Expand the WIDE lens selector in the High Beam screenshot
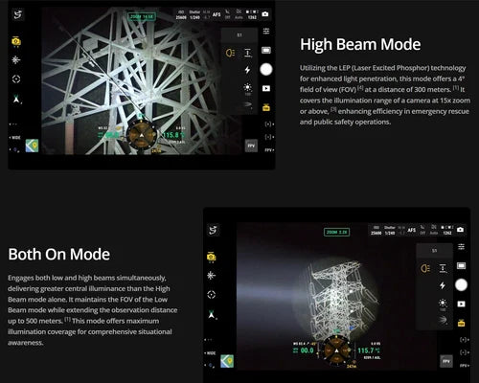Viewport: 479px width, 383px height. click(14, 138)
